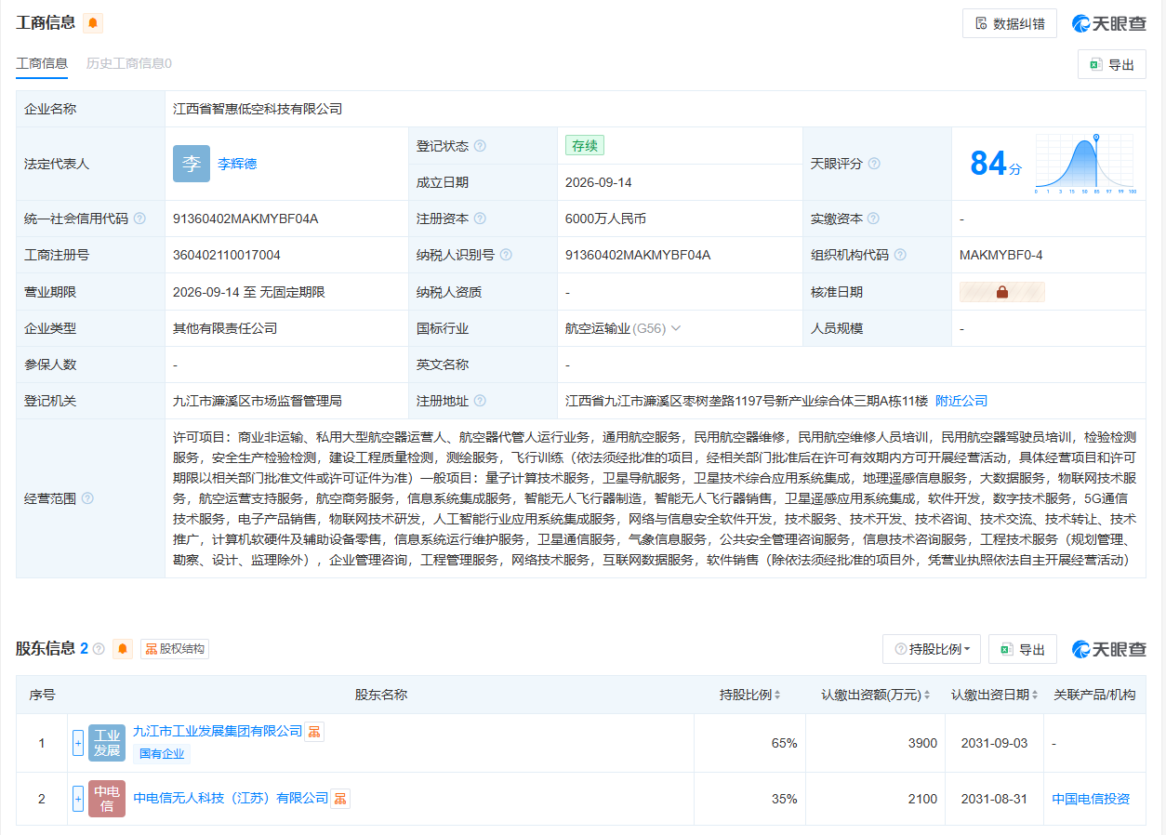This screenshot has width=1166, height=835.
Task: Select credit code 91360402MAKMYBF04A under 统一社会信用代码
Action: (x=245, y=219)
